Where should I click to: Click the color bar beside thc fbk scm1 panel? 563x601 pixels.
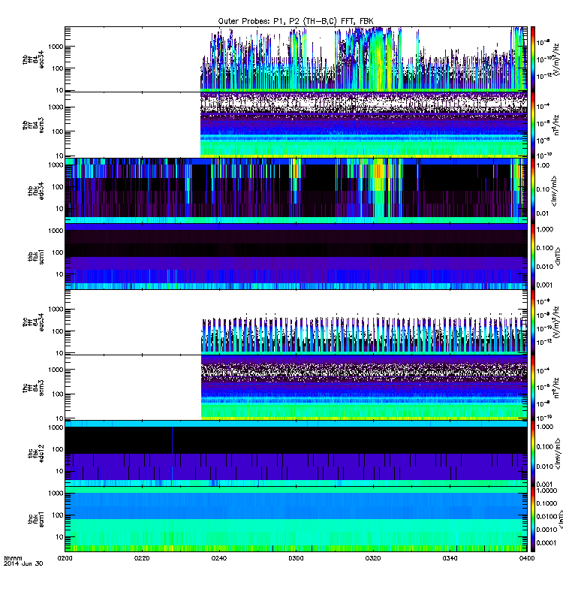coord(532,519)
